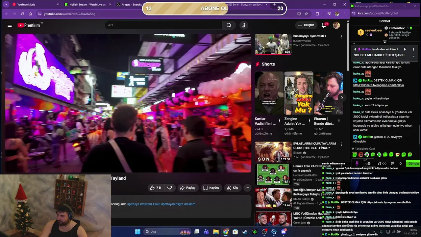This screenshot has width=421, height=237.
Task: Open THE ISLE FİNAL video thumbnail
Action: coord(273,152)
